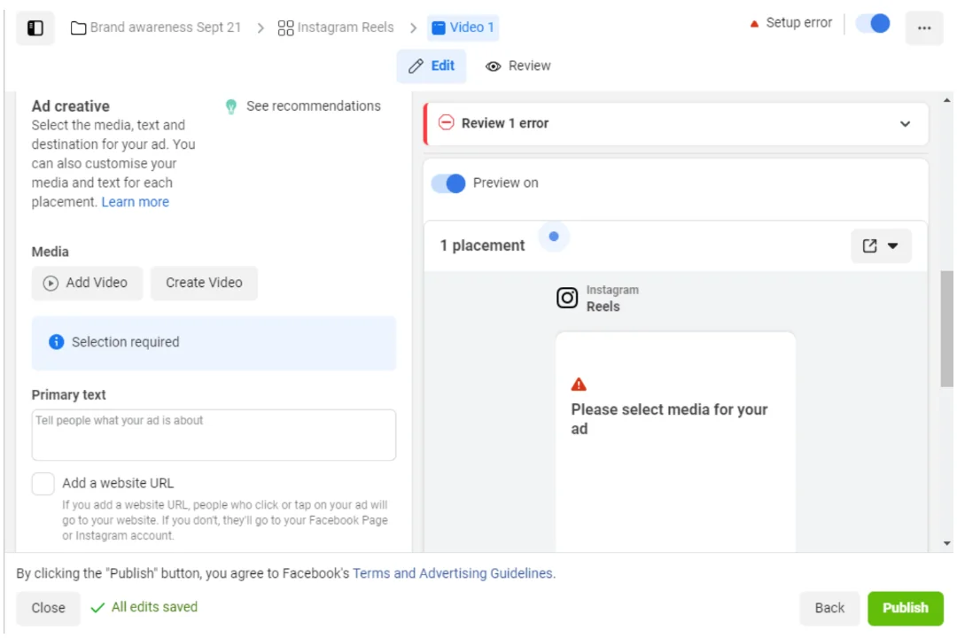Open Terms and Advertising Guidelines link
957x638 pixels.
click(x=454, y=573)
